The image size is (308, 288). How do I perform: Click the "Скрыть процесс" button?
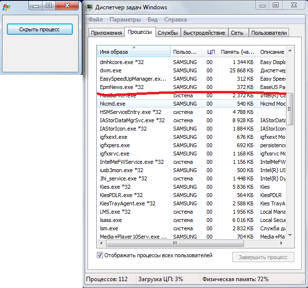[x=40, y=29]
